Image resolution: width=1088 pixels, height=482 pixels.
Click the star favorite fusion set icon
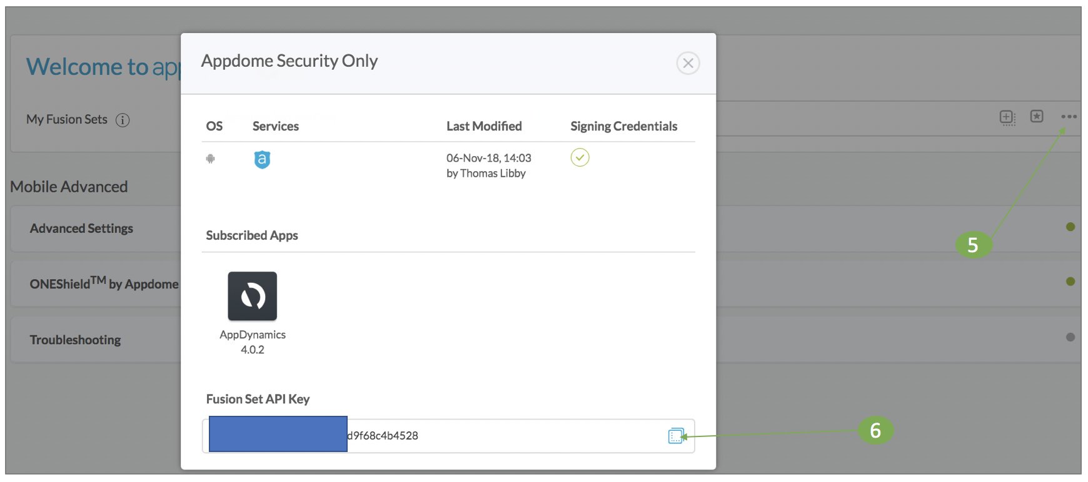(x=1037, y=116)
